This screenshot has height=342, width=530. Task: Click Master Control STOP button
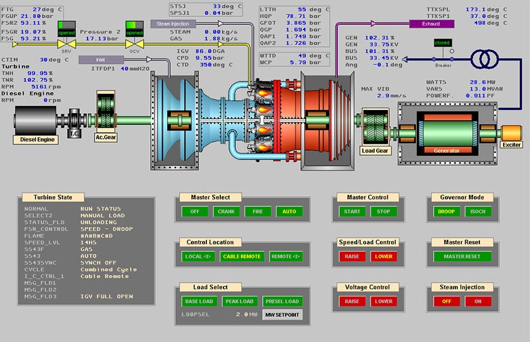click(384, 211)
